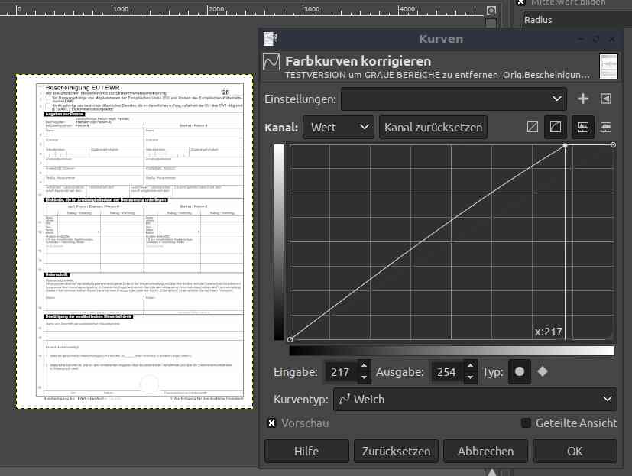Enable the Geteilte Ansicht checkbox

[526, 423]
